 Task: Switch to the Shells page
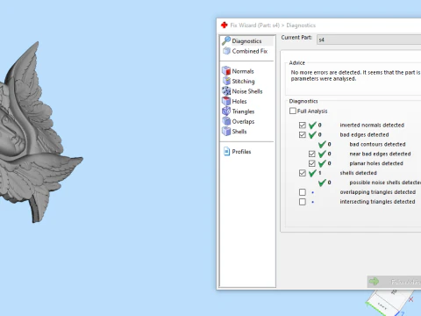(239, 132)
